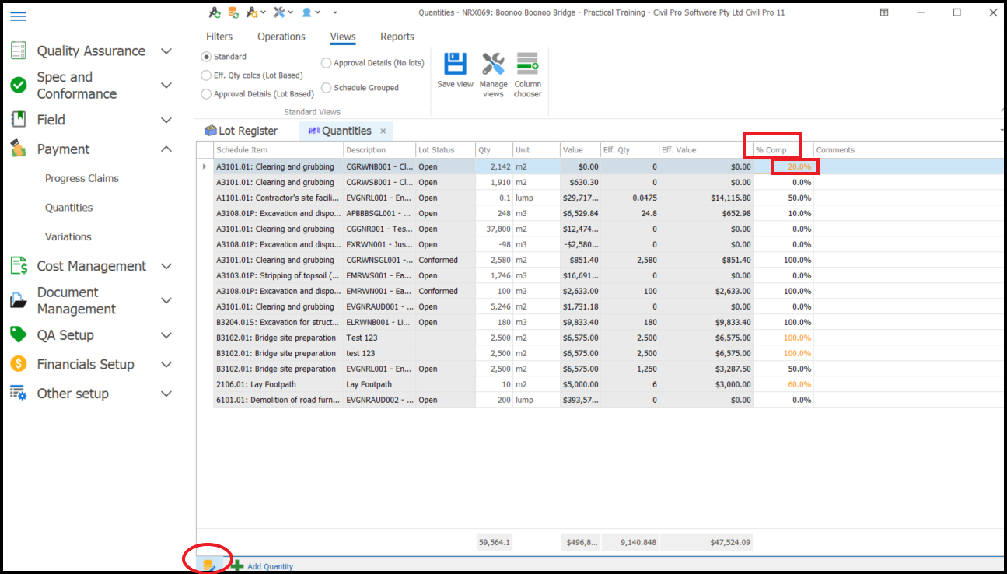Click the compass gear settings icon
The width and height of the screenshot is (1007, 574).
[x=251, y=12]
